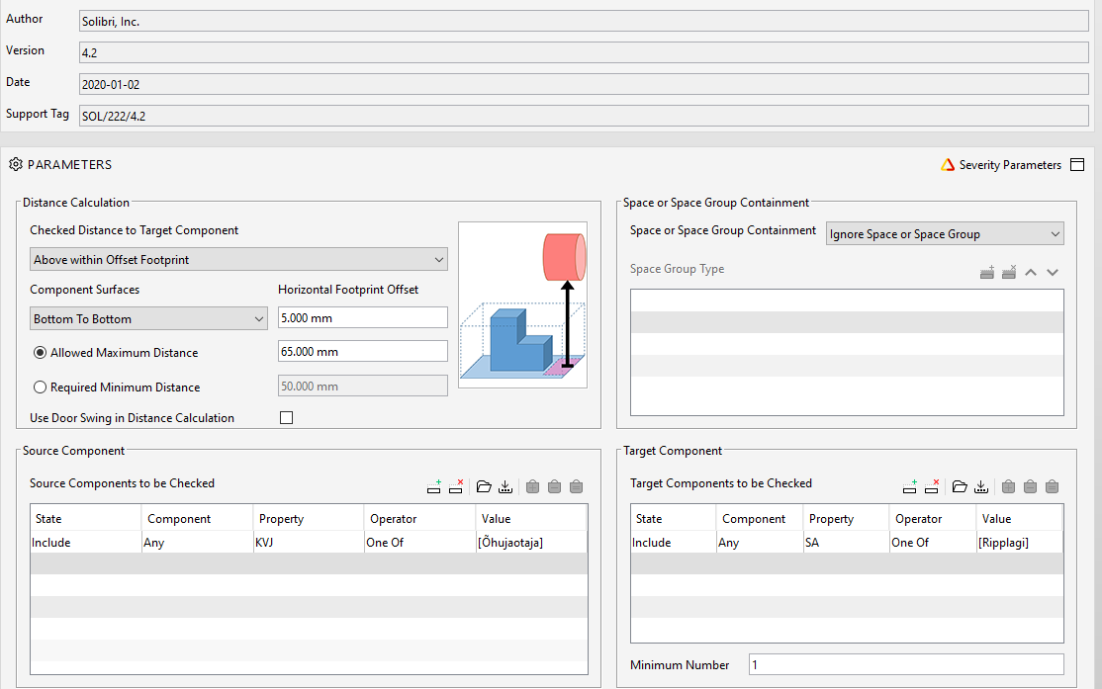Select source property cell KVJ

click(x=309, y=543)
